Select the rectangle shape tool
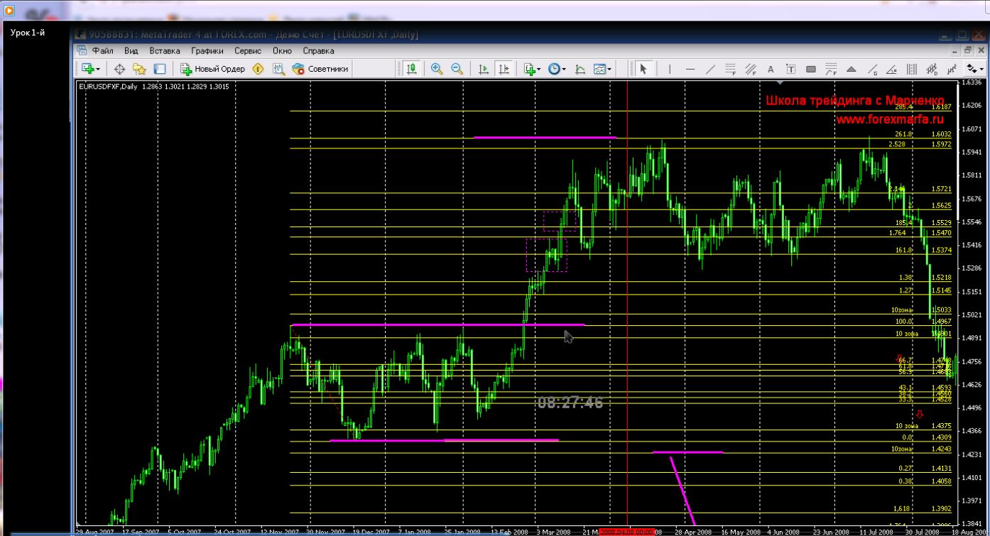This screenshot has width=990, height=536. coord(811,69)
